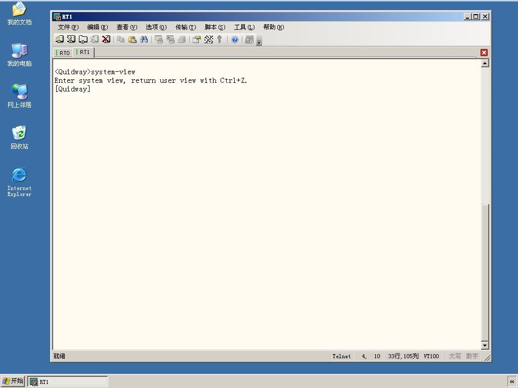Click the greyed-out printer icon

coord(182,39)
